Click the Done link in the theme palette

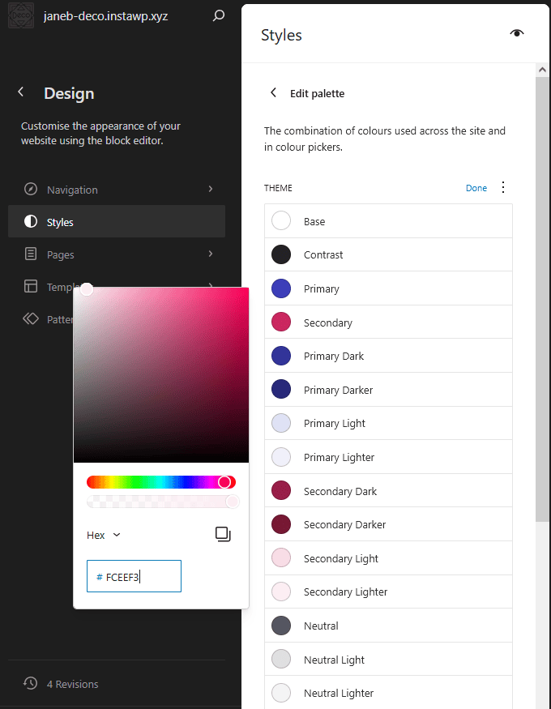(476, 188)
